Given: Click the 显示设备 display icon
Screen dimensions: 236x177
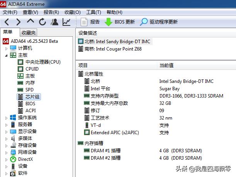Looking at the screenshot, I should 13,131.
